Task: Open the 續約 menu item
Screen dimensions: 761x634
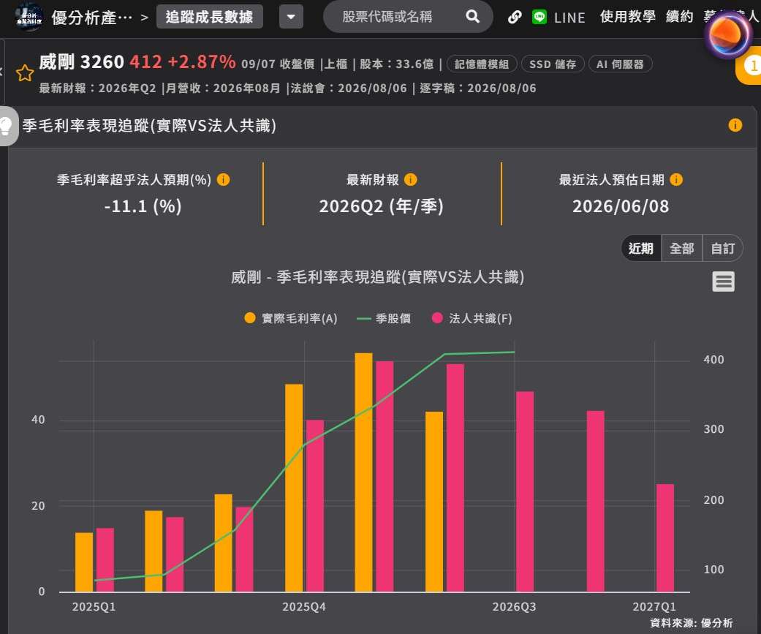Action: (679, 17)
